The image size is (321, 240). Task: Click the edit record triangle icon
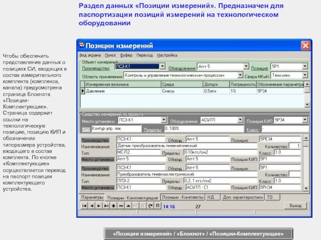click(128, 206)
